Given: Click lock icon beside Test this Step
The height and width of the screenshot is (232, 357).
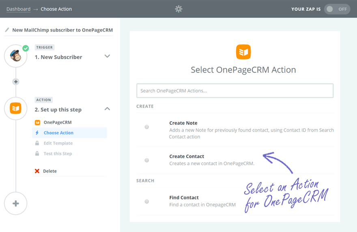Looking at the screenshot, I should point(37,153).
